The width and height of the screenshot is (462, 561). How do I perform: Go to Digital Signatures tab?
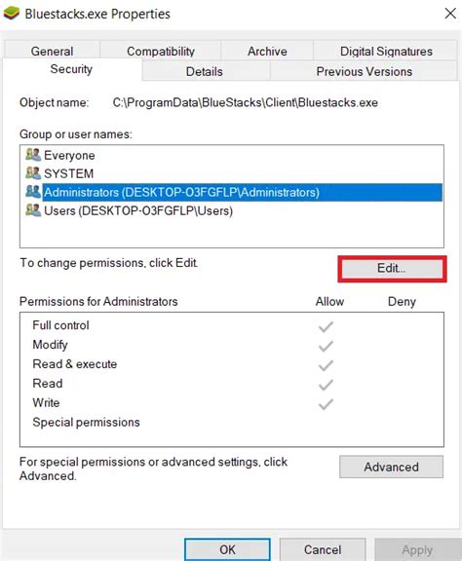click(386, 51)
